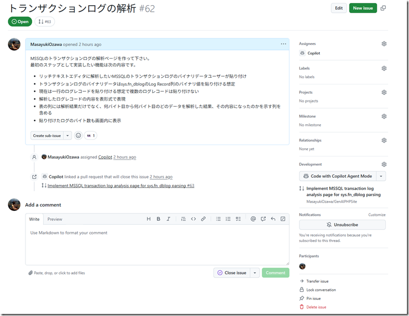Toggle the eyes reaction with count 1
409x316 pixels.
91,135
